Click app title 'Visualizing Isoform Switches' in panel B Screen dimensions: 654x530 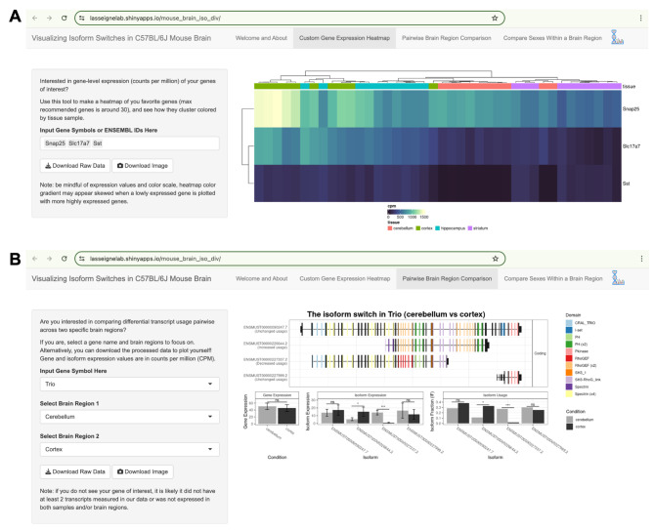click(x=121, y=278)
